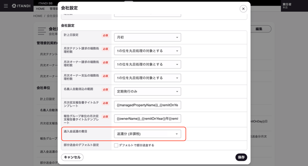Go to HOME tab in navigation bar

(x=40, y=9)
